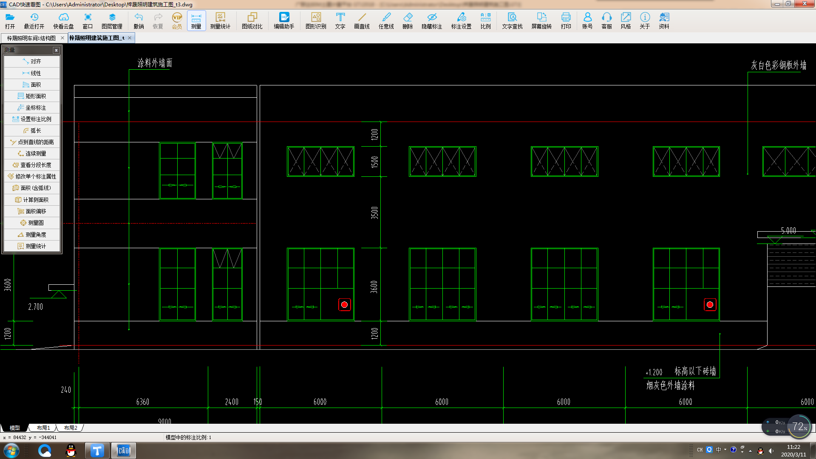816x459 pixels.
Task: Click the 打开 open file icon
Action: tap(10, 20)
